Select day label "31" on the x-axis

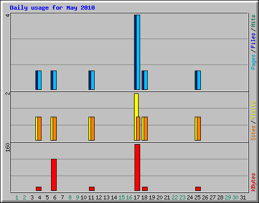(243, 197)
